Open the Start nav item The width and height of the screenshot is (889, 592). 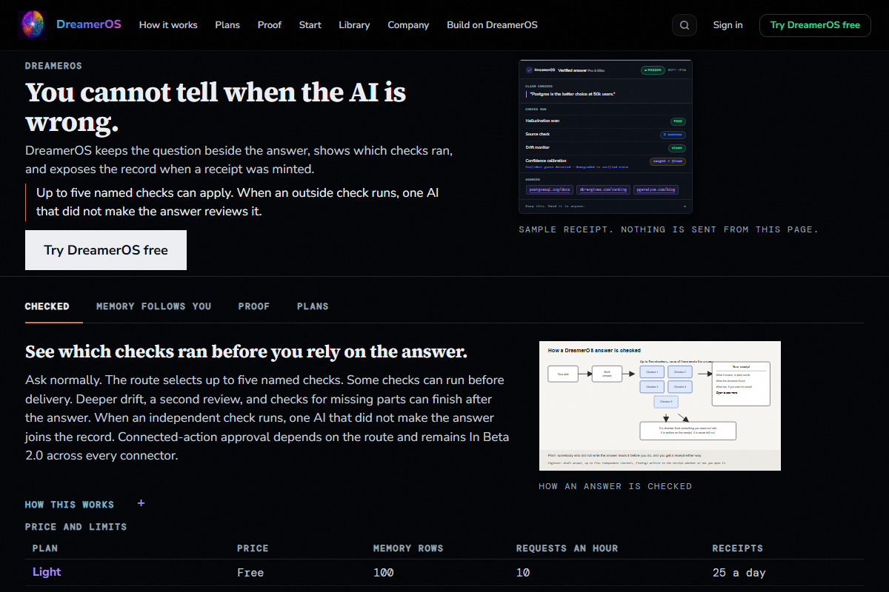point(310,25)
